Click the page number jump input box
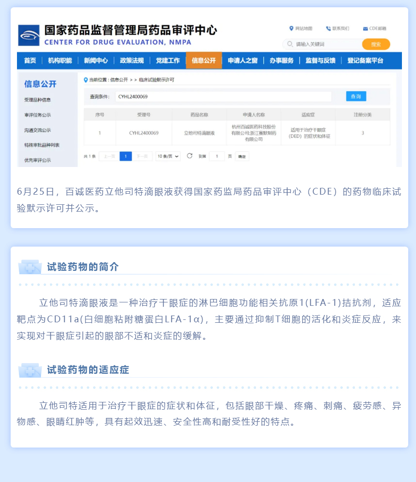Viewport: 416px width, 482px height. pos(216,156)
